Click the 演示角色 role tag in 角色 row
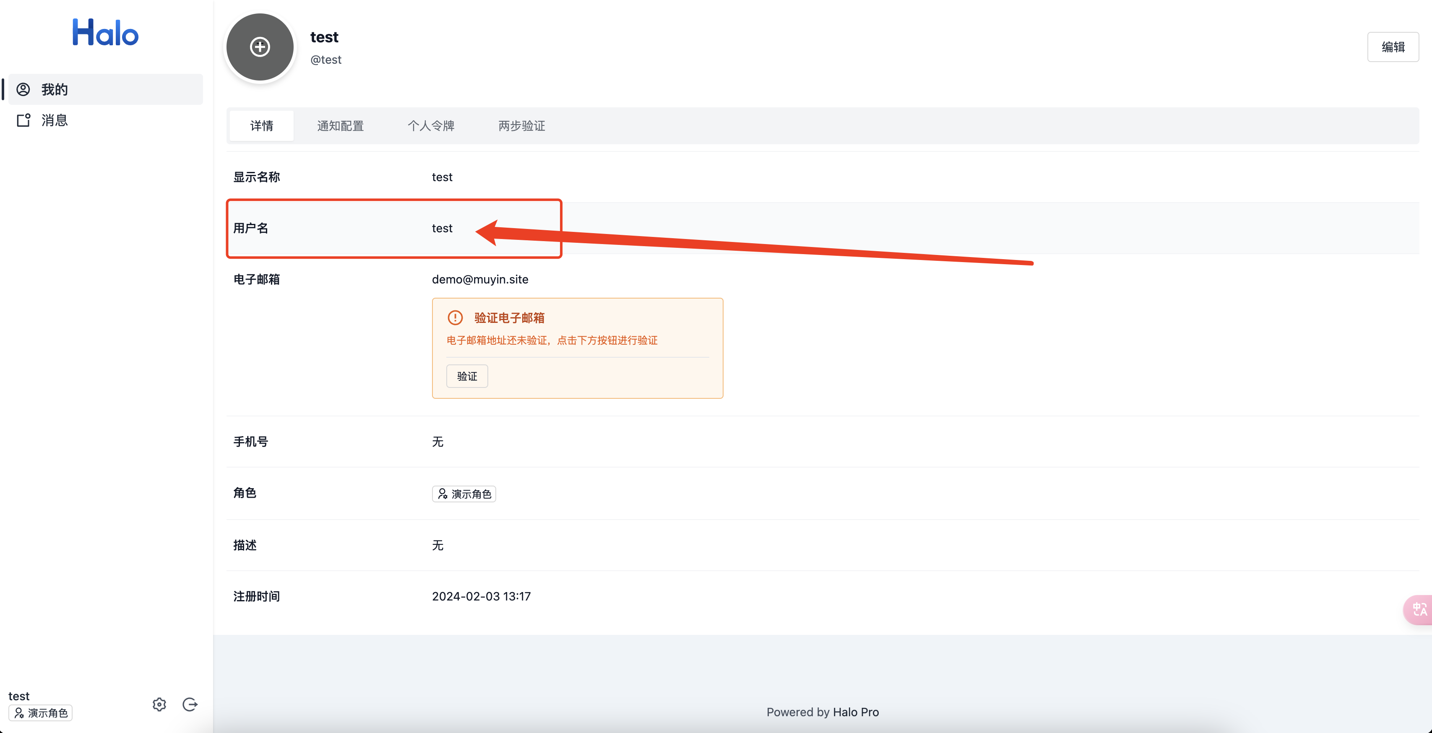Screen dimensions: 1432x733 click(464, 494)
